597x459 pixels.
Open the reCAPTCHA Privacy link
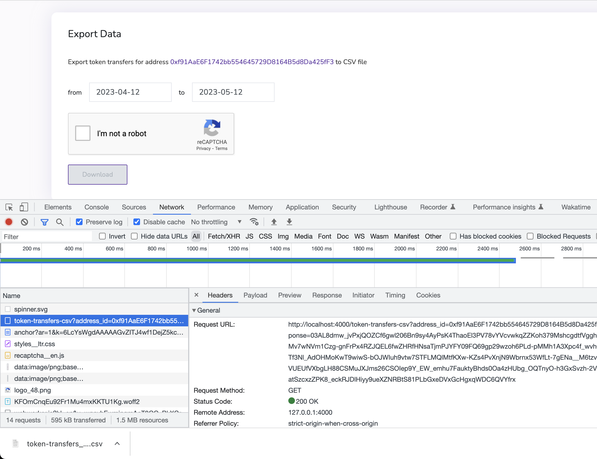coord(203,148)
